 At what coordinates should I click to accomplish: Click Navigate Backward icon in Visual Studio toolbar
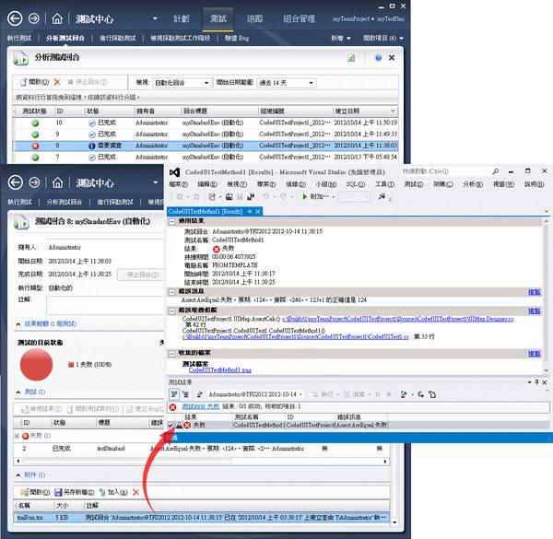pyautogui.click(x=180, y=196)
